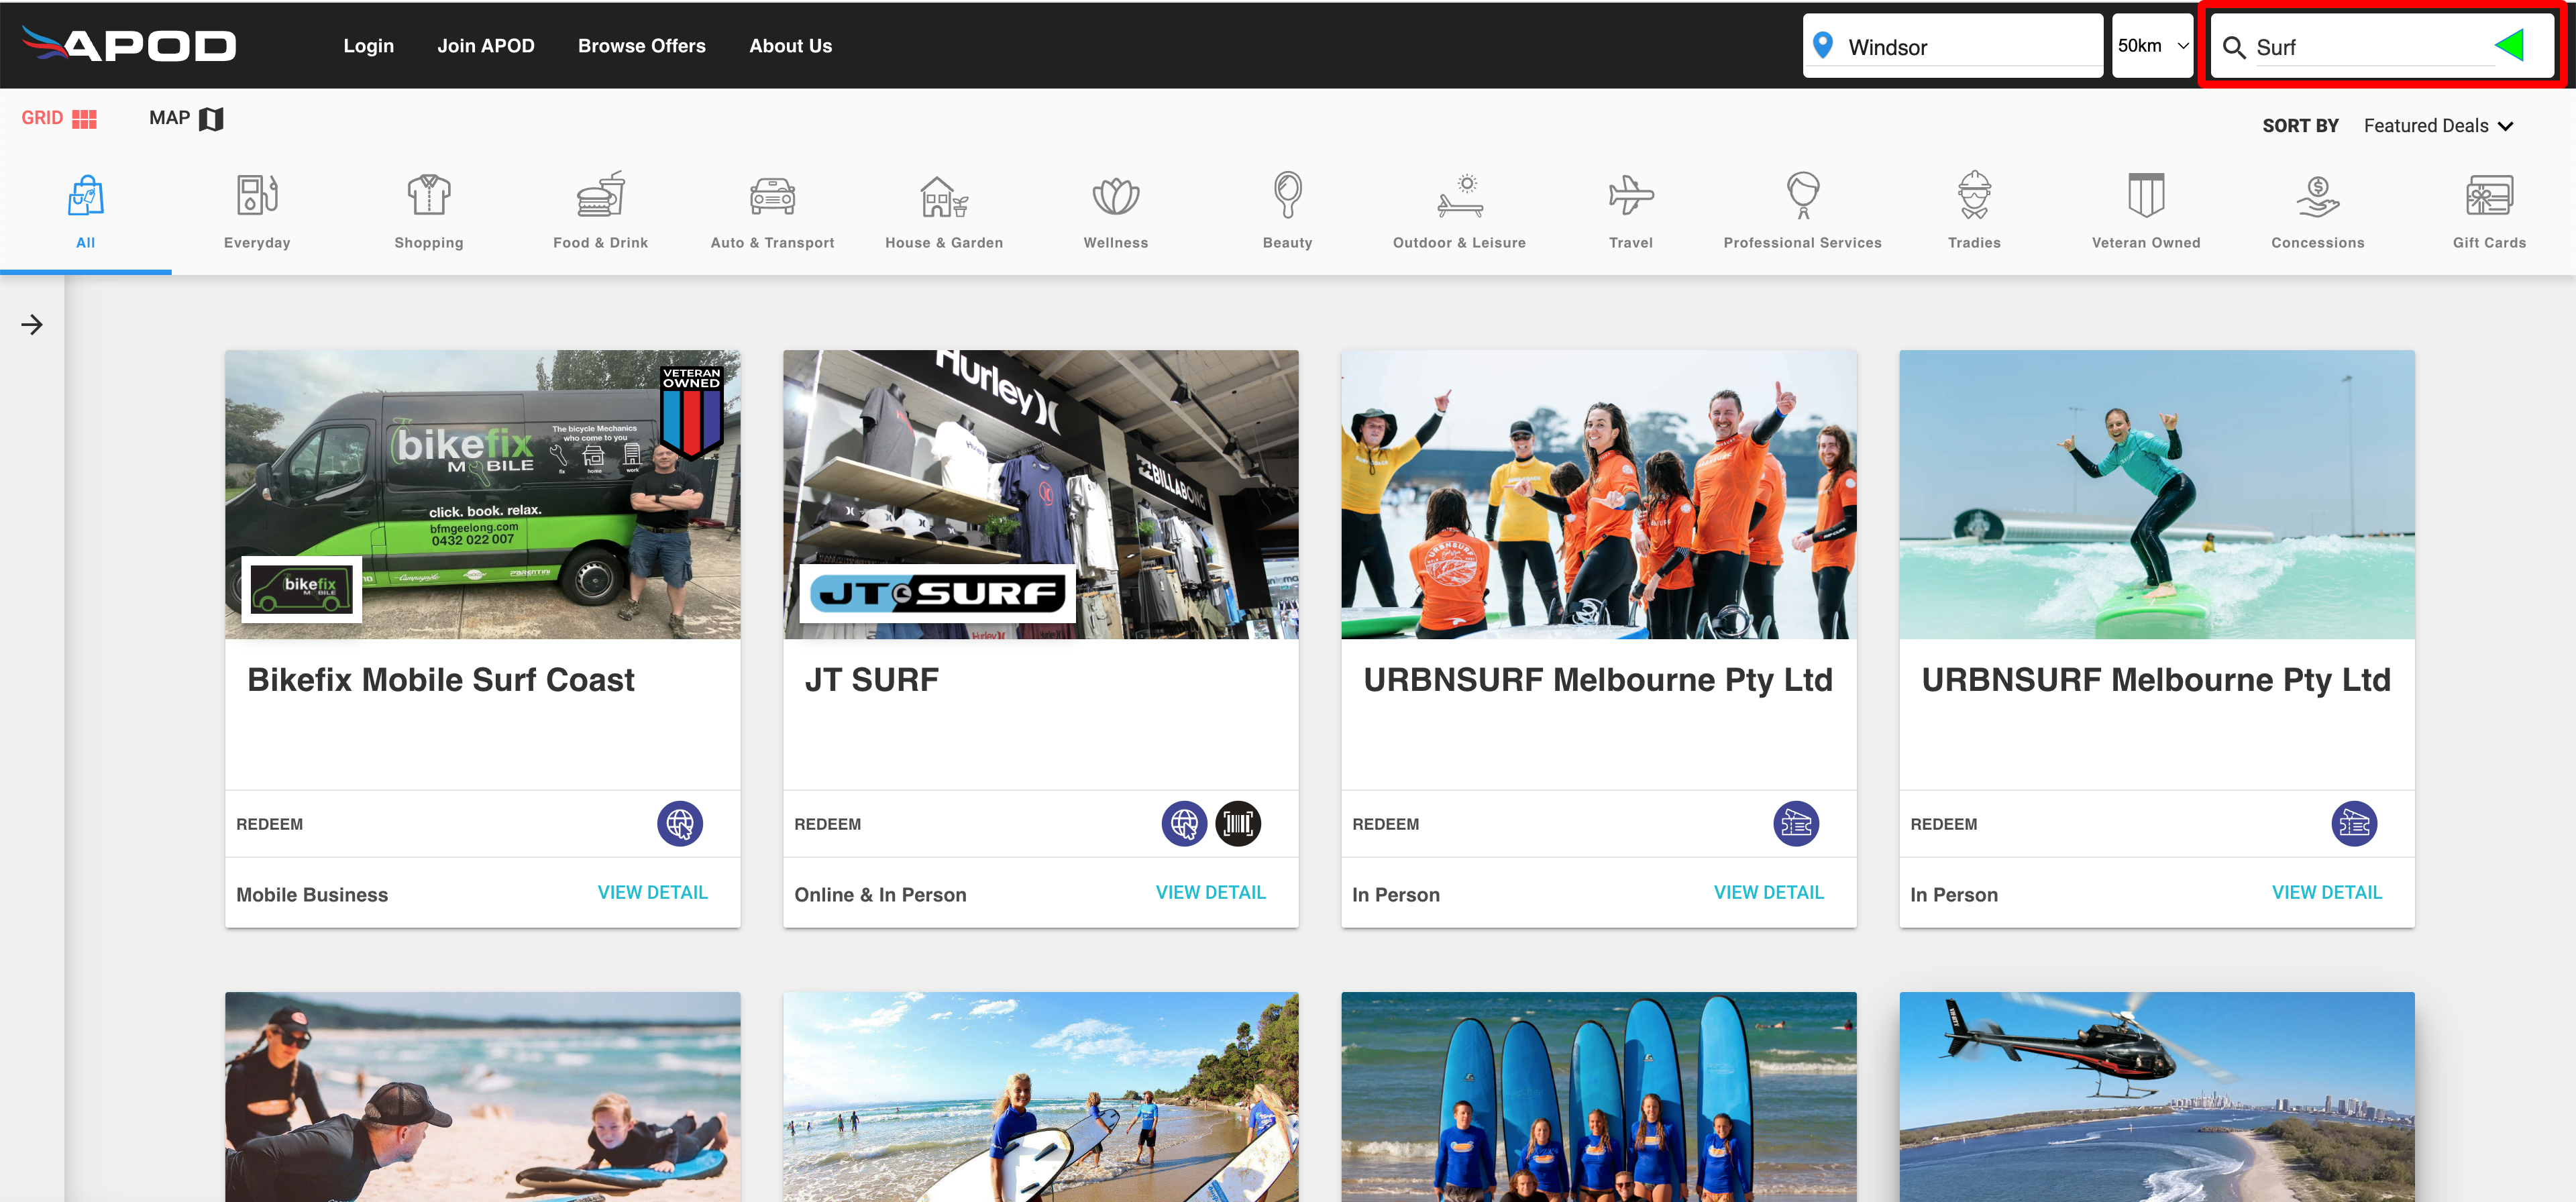Viewport: 2576px width, 1202px height.
Task: Click coupon icon on URBNSURF surfer card
Action: 2354,824
